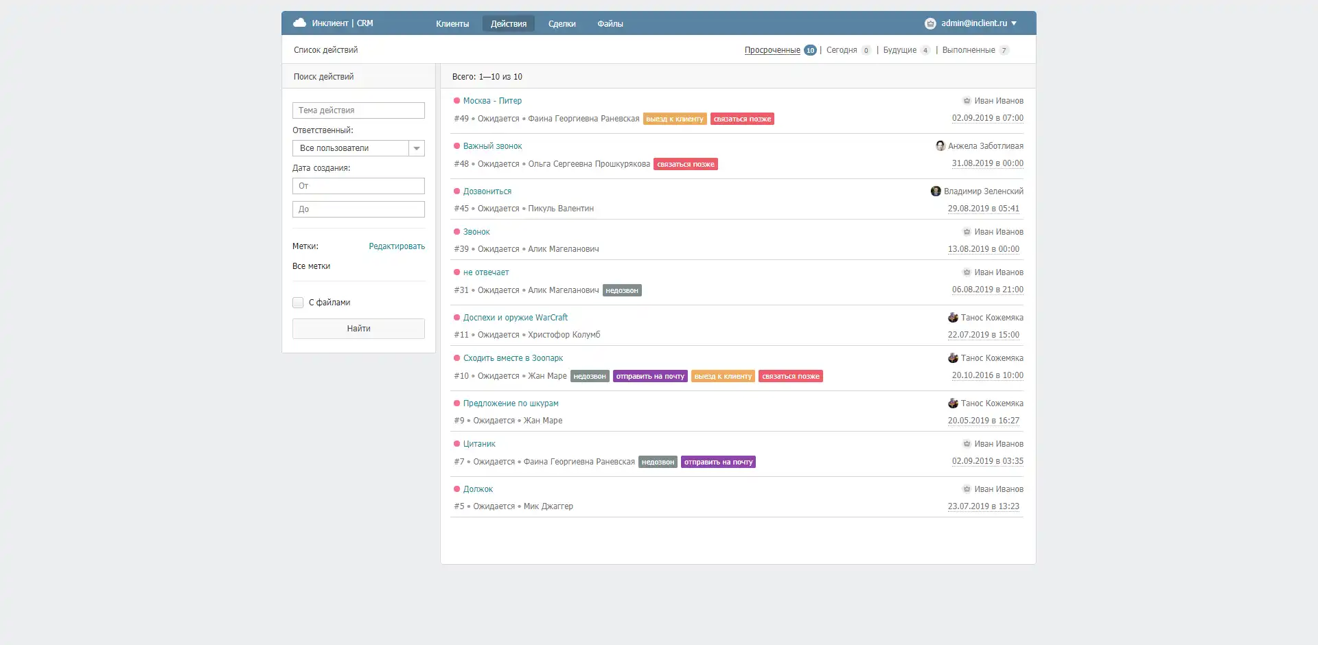Click отправить на почту tag in row #7
1318x645 pixels.
point(718,462)
